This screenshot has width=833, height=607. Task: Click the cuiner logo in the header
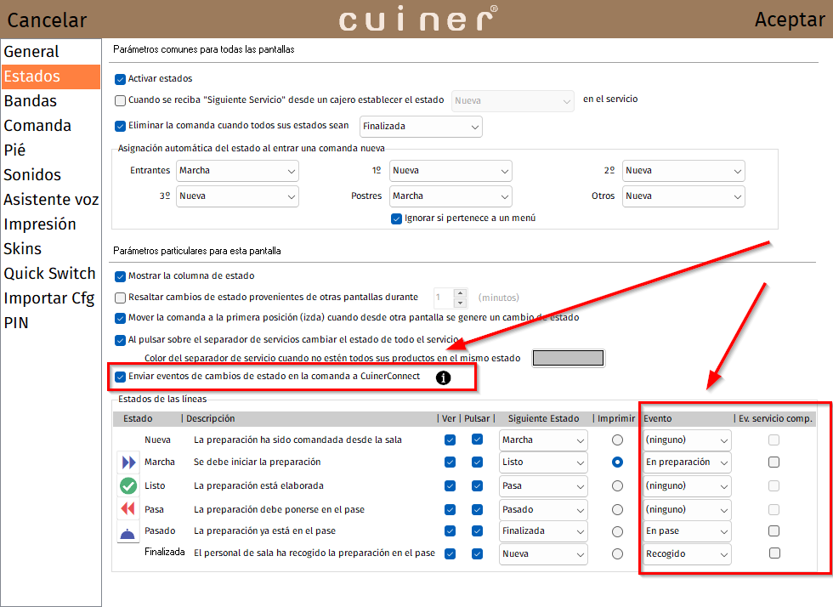418,19
